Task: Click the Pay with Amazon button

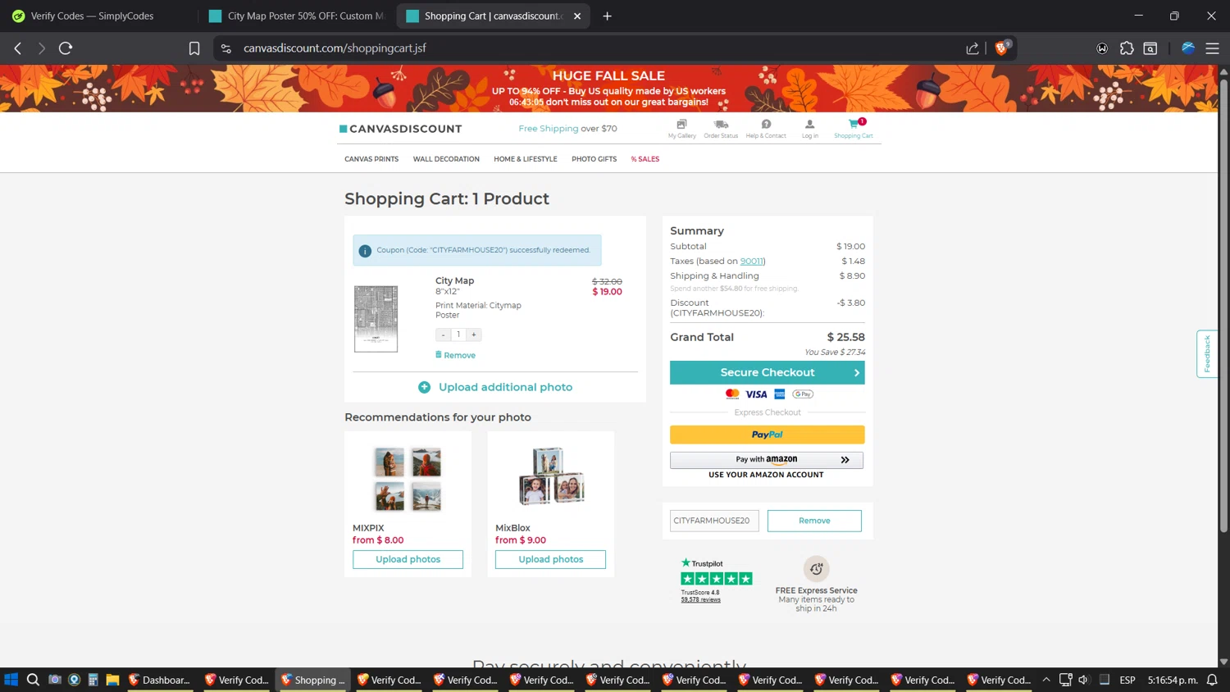Action: (x=767, y=460)
